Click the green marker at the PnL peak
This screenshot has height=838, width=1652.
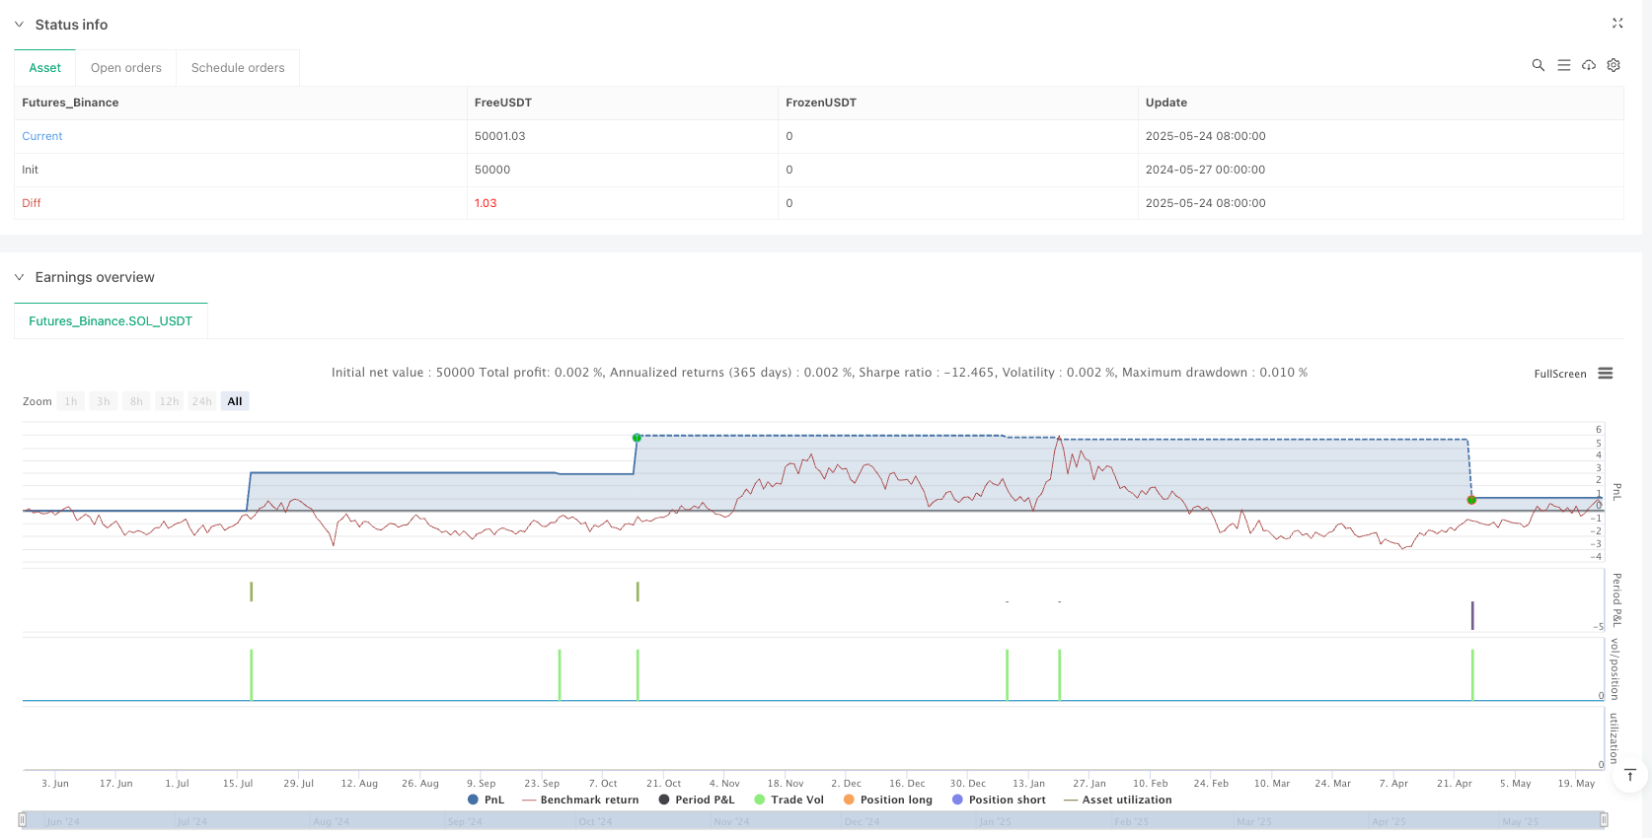tap(637, 437)
